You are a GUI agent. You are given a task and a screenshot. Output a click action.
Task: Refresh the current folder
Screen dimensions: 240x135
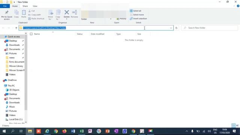tap(176, 28)
